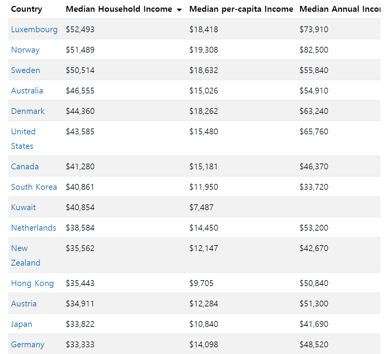Click the Japan country link
The width and height of the screenshot is (384, 354).
tap(22, 324)
